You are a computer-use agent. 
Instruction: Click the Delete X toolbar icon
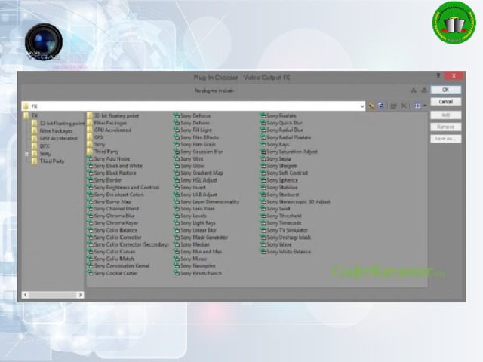(404, 106)
